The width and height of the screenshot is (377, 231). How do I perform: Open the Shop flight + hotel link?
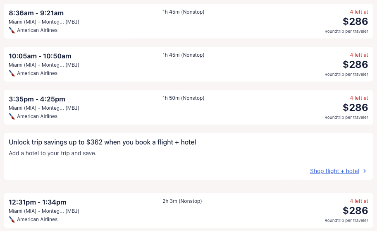pyautogui.click(x=334, y=171)
